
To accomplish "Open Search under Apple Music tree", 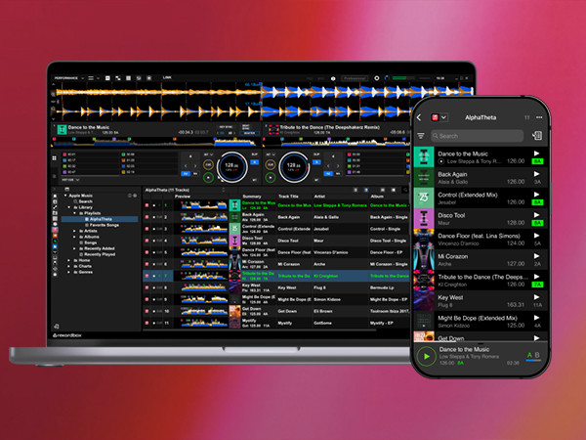I will click(85, 201).
